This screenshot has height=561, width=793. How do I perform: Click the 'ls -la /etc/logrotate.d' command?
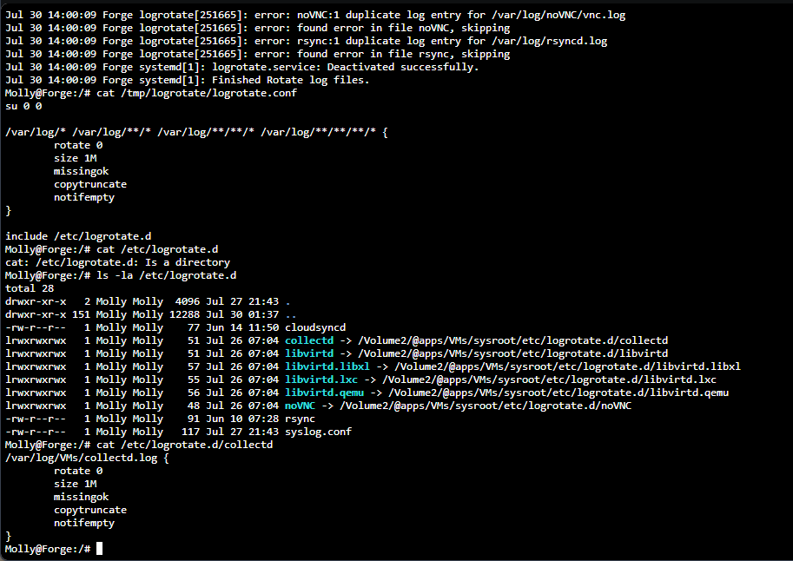(167, 275)
